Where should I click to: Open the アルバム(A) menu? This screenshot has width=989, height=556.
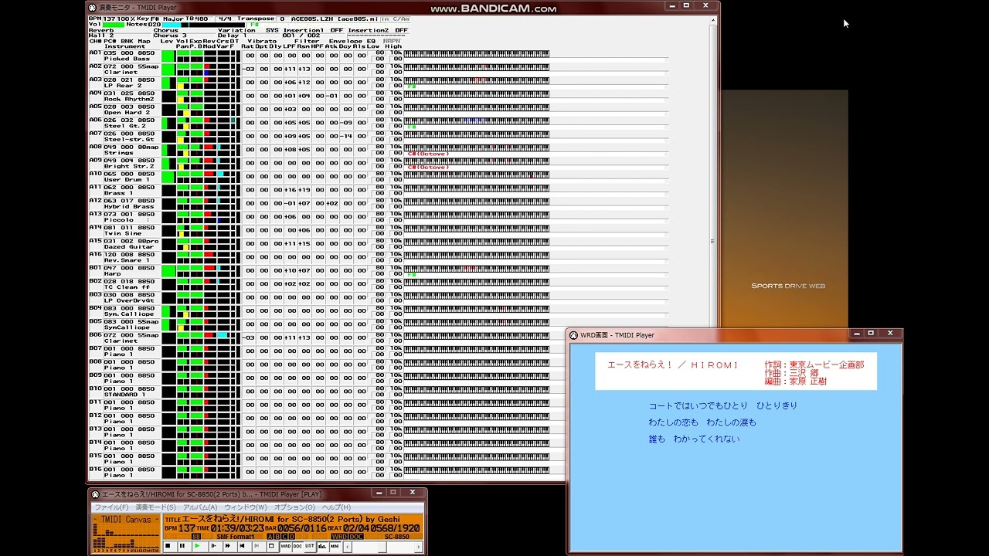point(200,507)
